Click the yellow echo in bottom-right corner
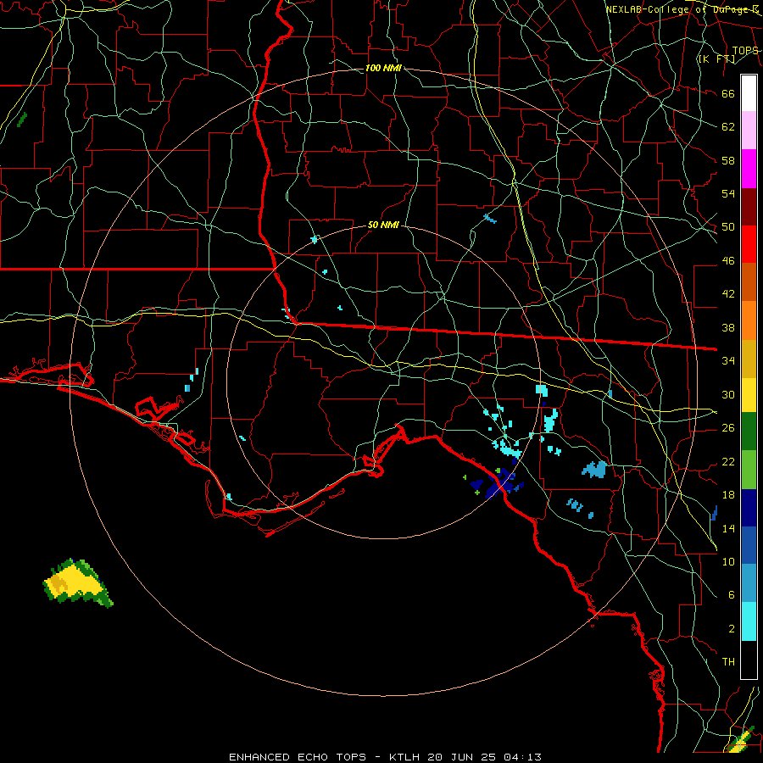The width and height of the screenshot is (763, 763). 741,742
